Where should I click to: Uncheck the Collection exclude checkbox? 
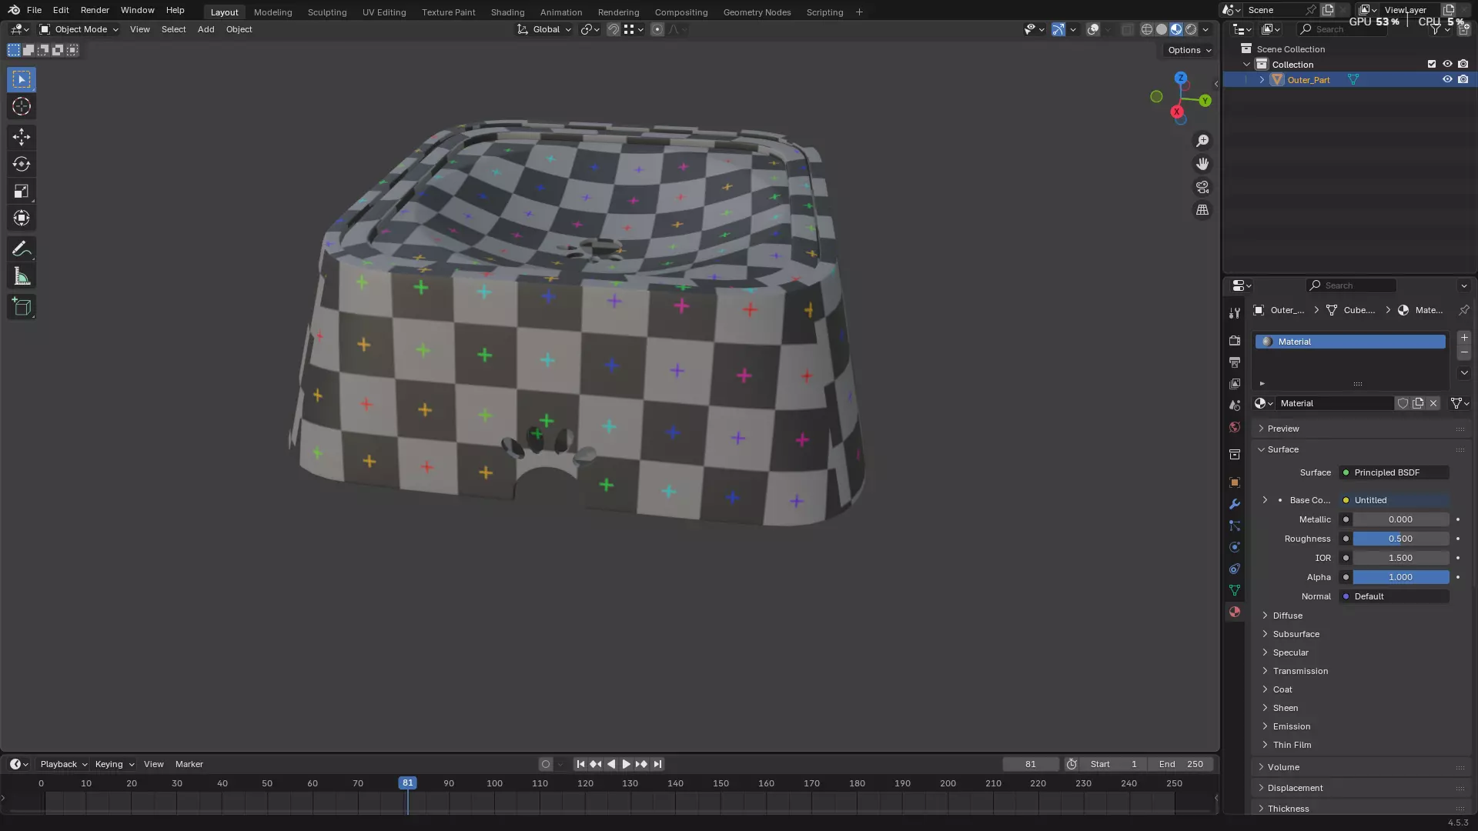coord(1432,64)
